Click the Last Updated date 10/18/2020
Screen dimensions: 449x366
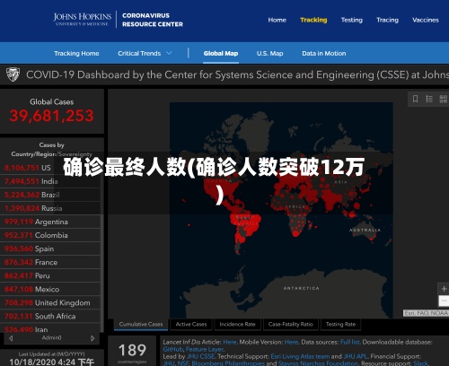pyautogui.click(x=51, y=362)
